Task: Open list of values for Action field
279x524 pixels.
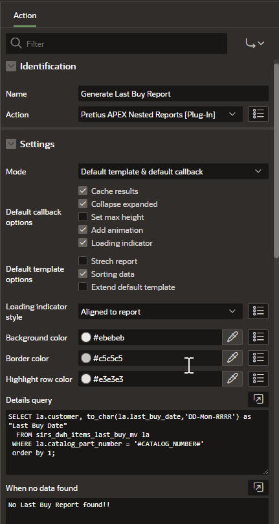Action: click(x=258, y=114)
